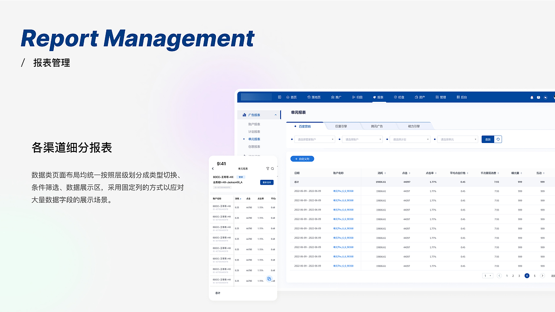
Task: Go to page 2 in pagination
Action: [513, 276]
